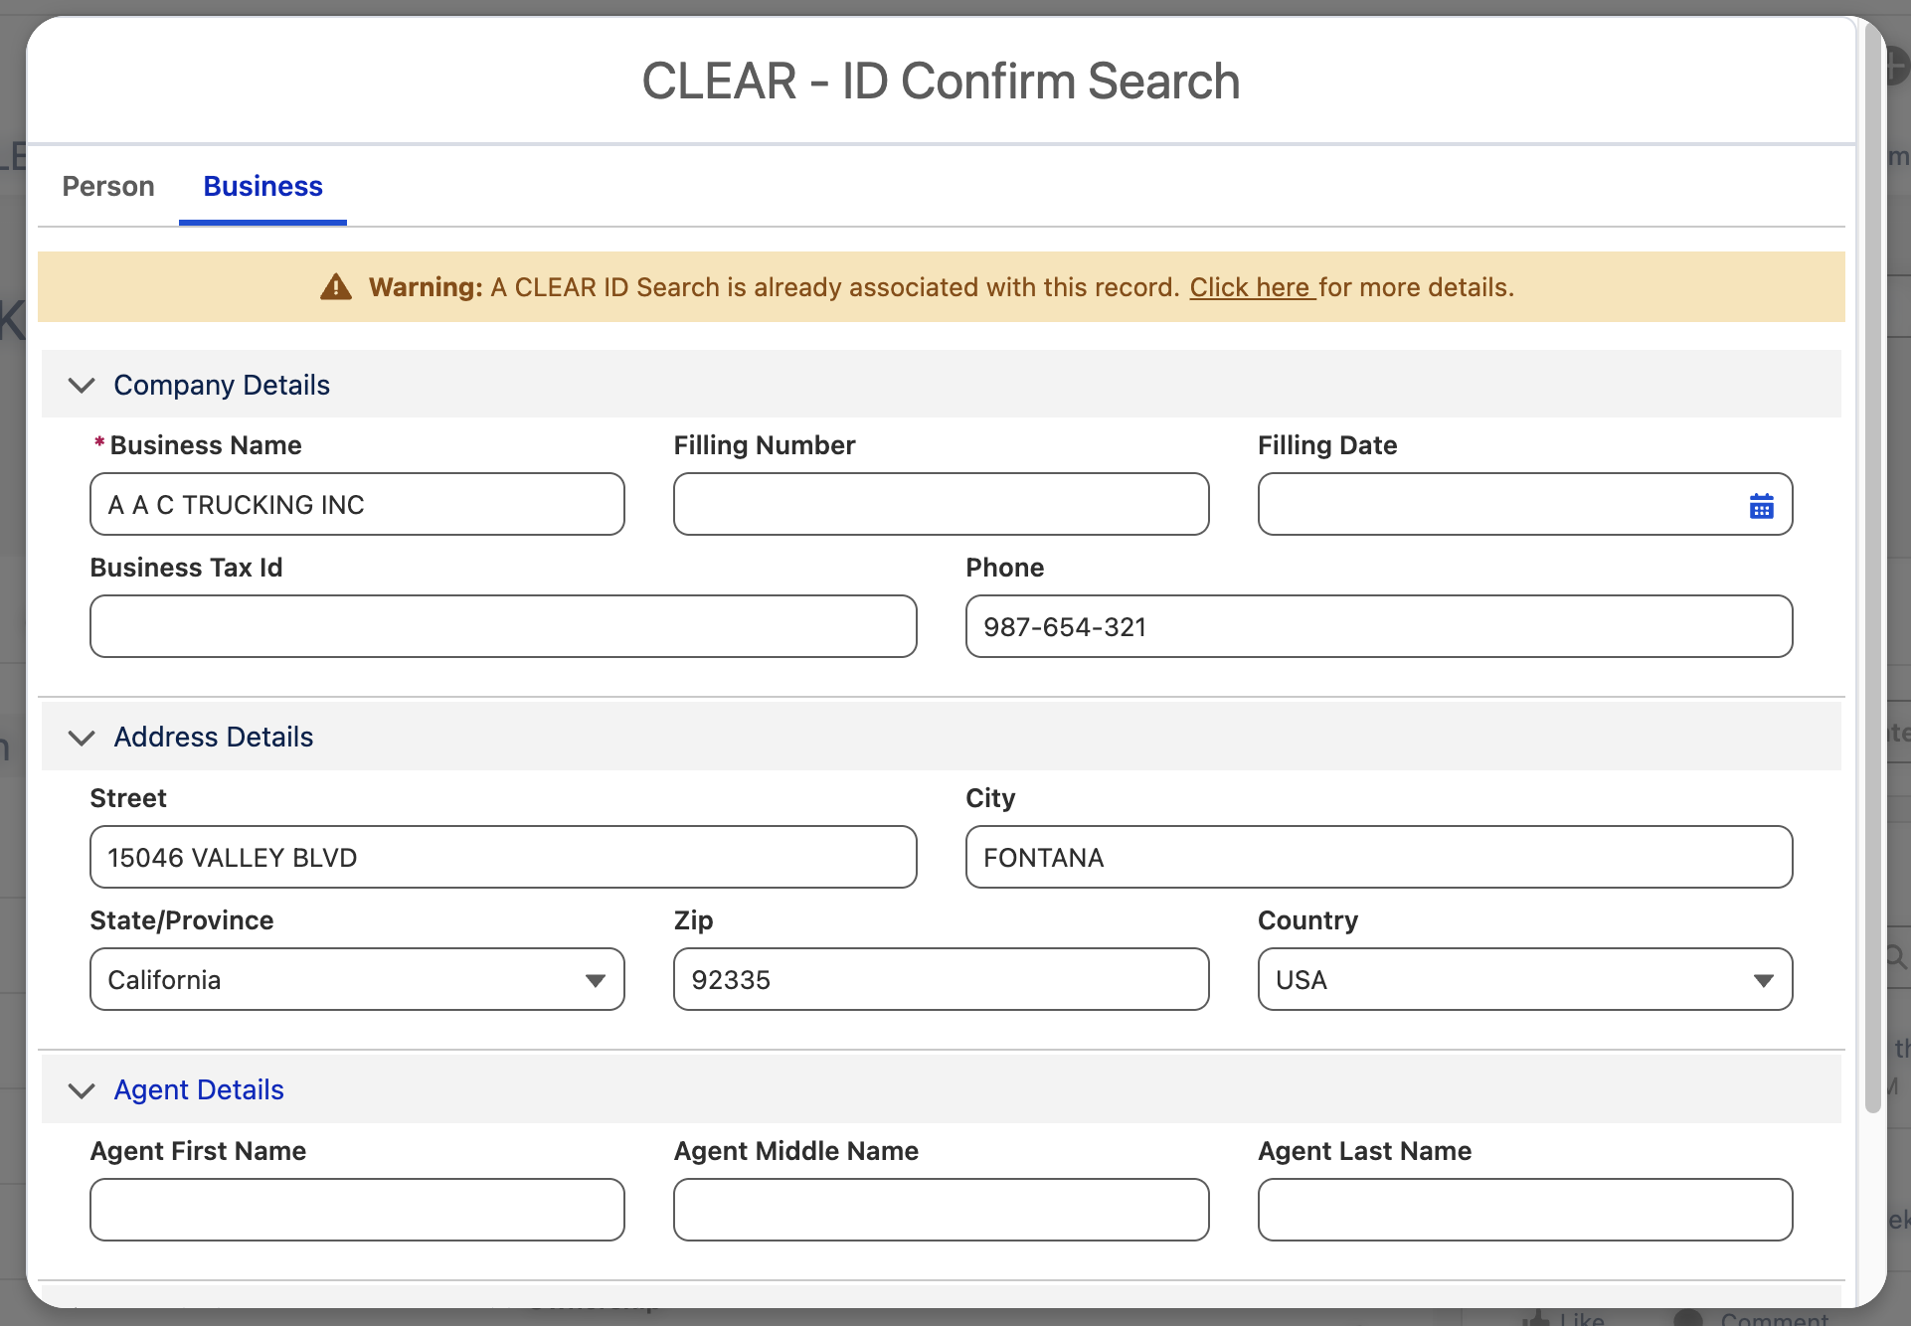
Task: Click the 'Filling Date' label
Action: click(1327, 445)
